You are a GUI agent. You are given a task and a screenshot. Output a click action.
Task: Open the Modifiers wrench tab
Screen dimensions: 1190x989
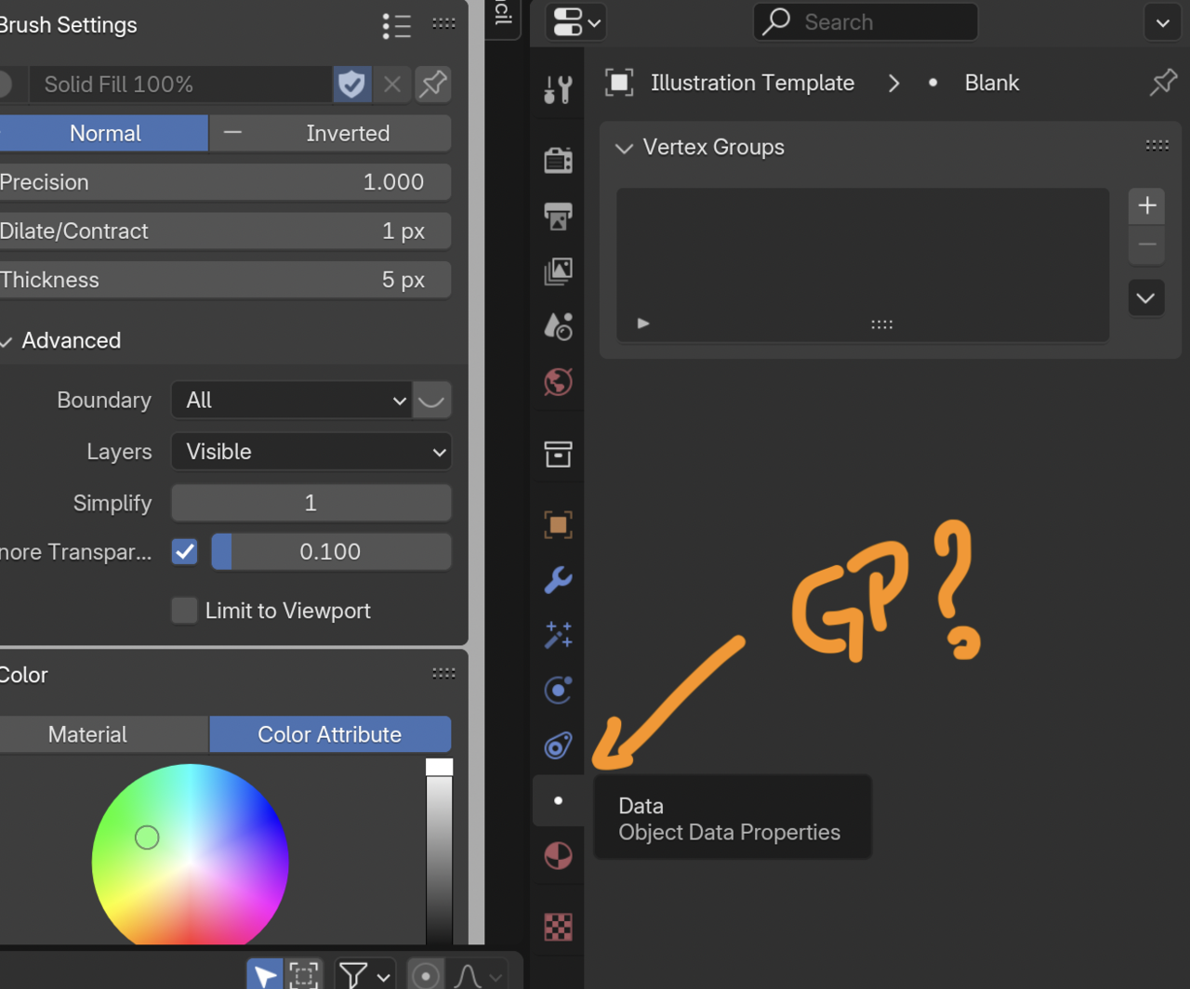coord(558,580)
